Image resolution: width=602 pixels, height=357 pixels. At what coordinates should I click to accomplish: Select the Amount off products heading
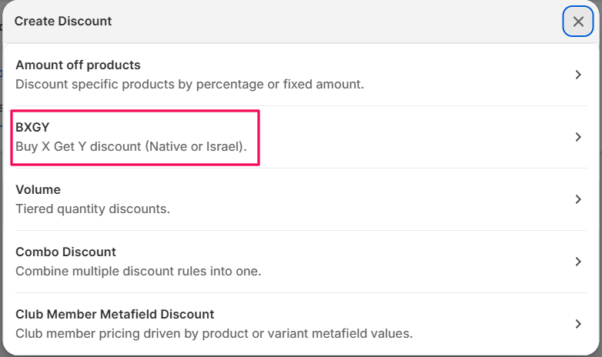click(78, 65)
